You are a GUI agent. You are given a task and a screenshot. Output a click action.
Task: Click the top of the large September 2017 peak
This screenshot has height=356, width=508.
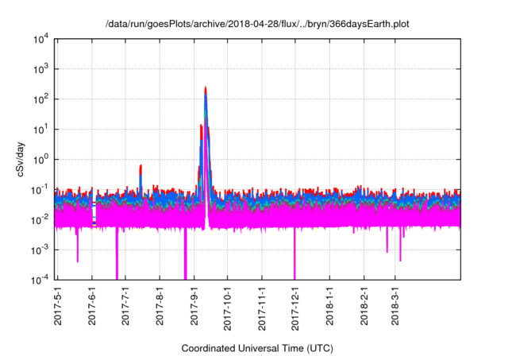[x=206, y=87]
